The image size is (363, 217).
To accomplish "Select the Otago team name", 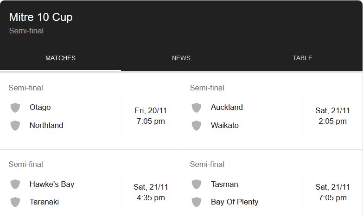I will (x=40, y=107).
